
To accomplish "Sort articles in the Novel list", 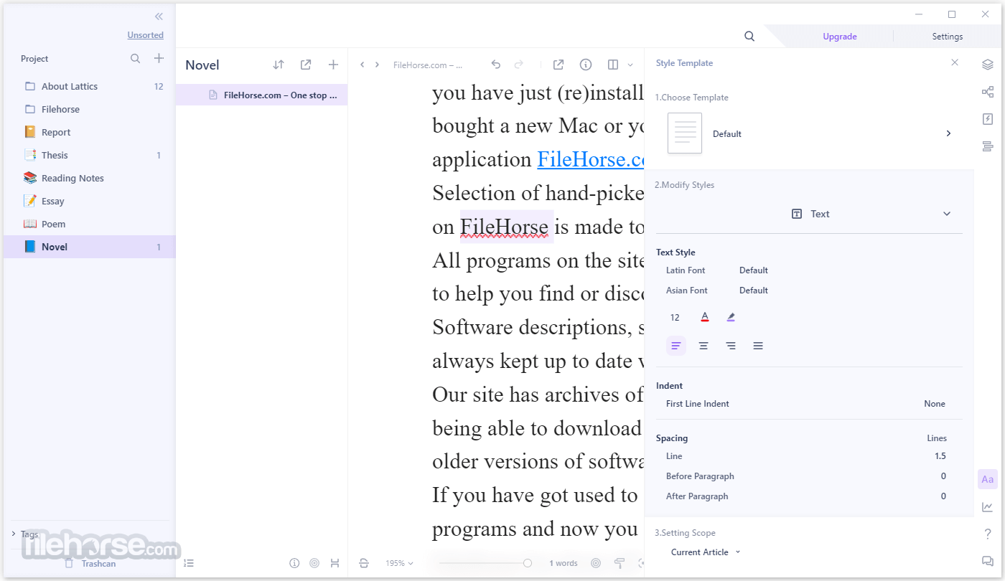I will 279,65.
